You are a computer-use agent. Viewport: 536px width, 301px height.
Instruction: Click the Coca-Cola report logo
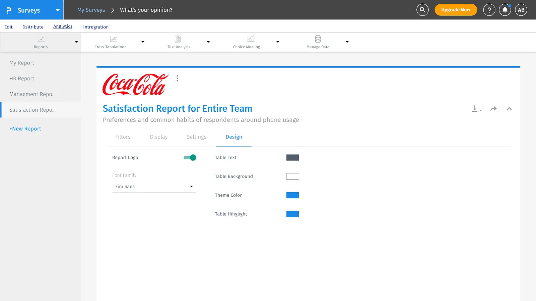[136, 84]
